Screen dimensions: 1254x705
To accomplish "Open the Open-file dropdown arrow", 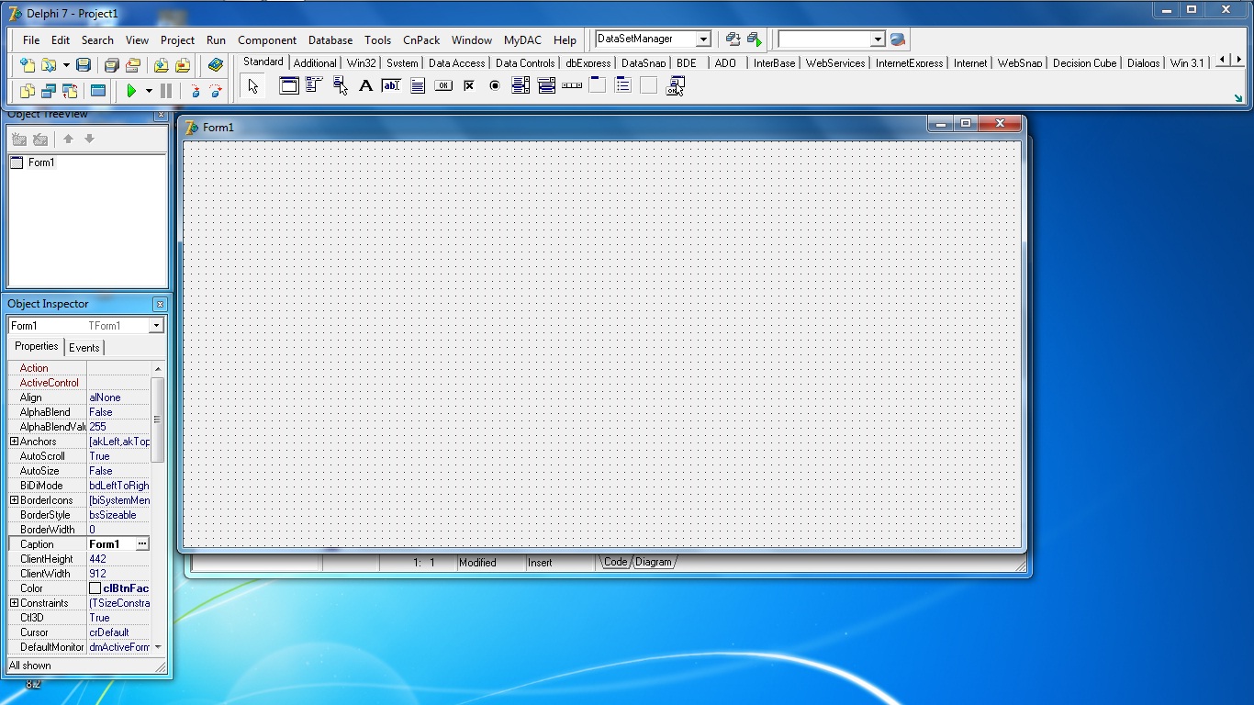I will (66, 65).
